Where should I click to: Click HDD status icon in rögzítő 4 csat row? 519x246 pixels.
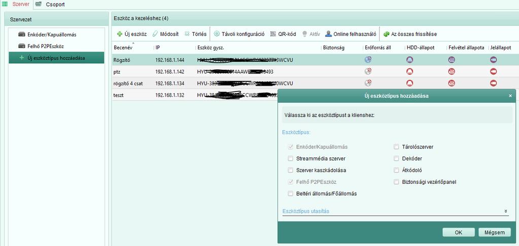(x=410, y=83)
